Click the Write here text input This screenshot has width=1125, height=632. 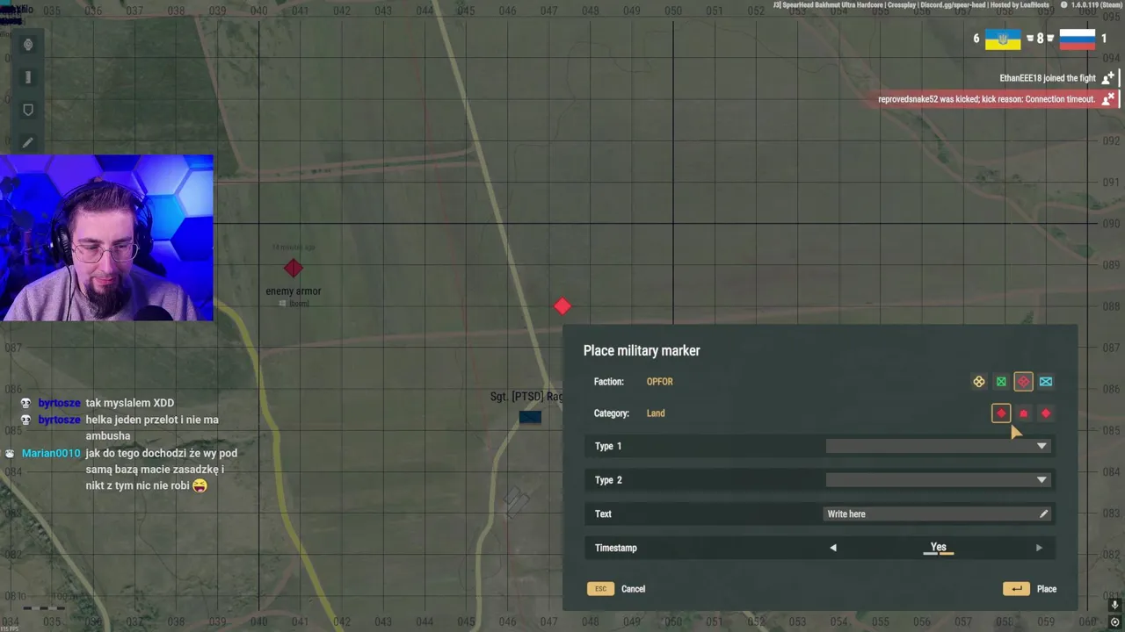pos(937,514)
